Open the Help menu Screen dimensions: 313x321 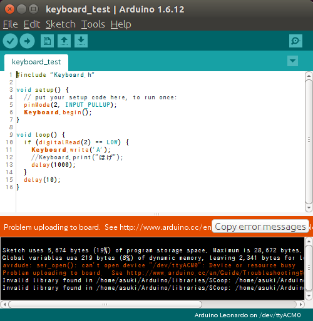pyautogui.click(x=121, y=24)
